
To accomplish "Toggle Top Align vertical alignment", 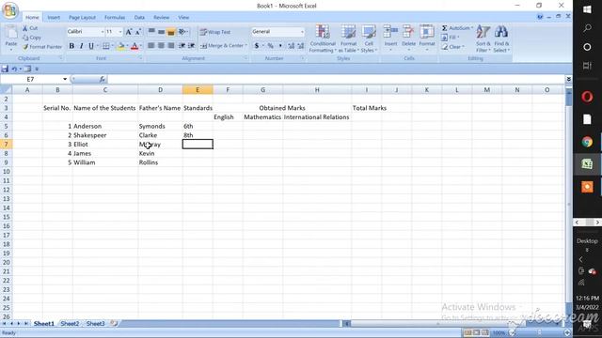I will pyautogui.click(x=151, y=32).
